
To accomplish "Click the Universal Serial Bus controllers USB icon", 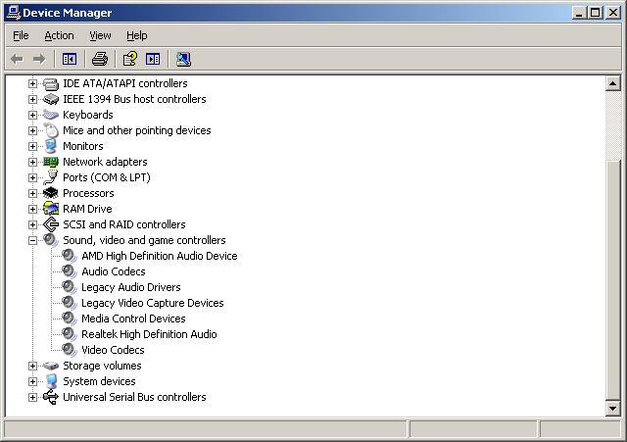I will [x=51, y=397].
